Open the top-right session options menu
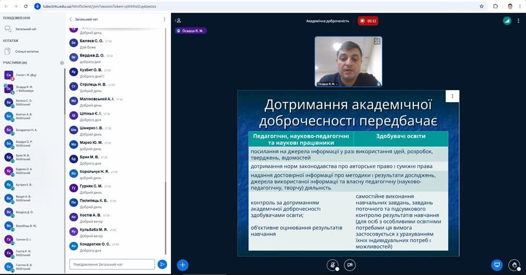The height and width of the screenshot is (275, 526). coord(519,21)
